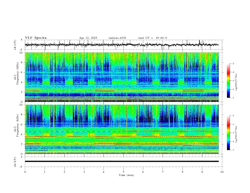Click the ch.3 flat waveform trace
The image size is (250, 193).
122,161
